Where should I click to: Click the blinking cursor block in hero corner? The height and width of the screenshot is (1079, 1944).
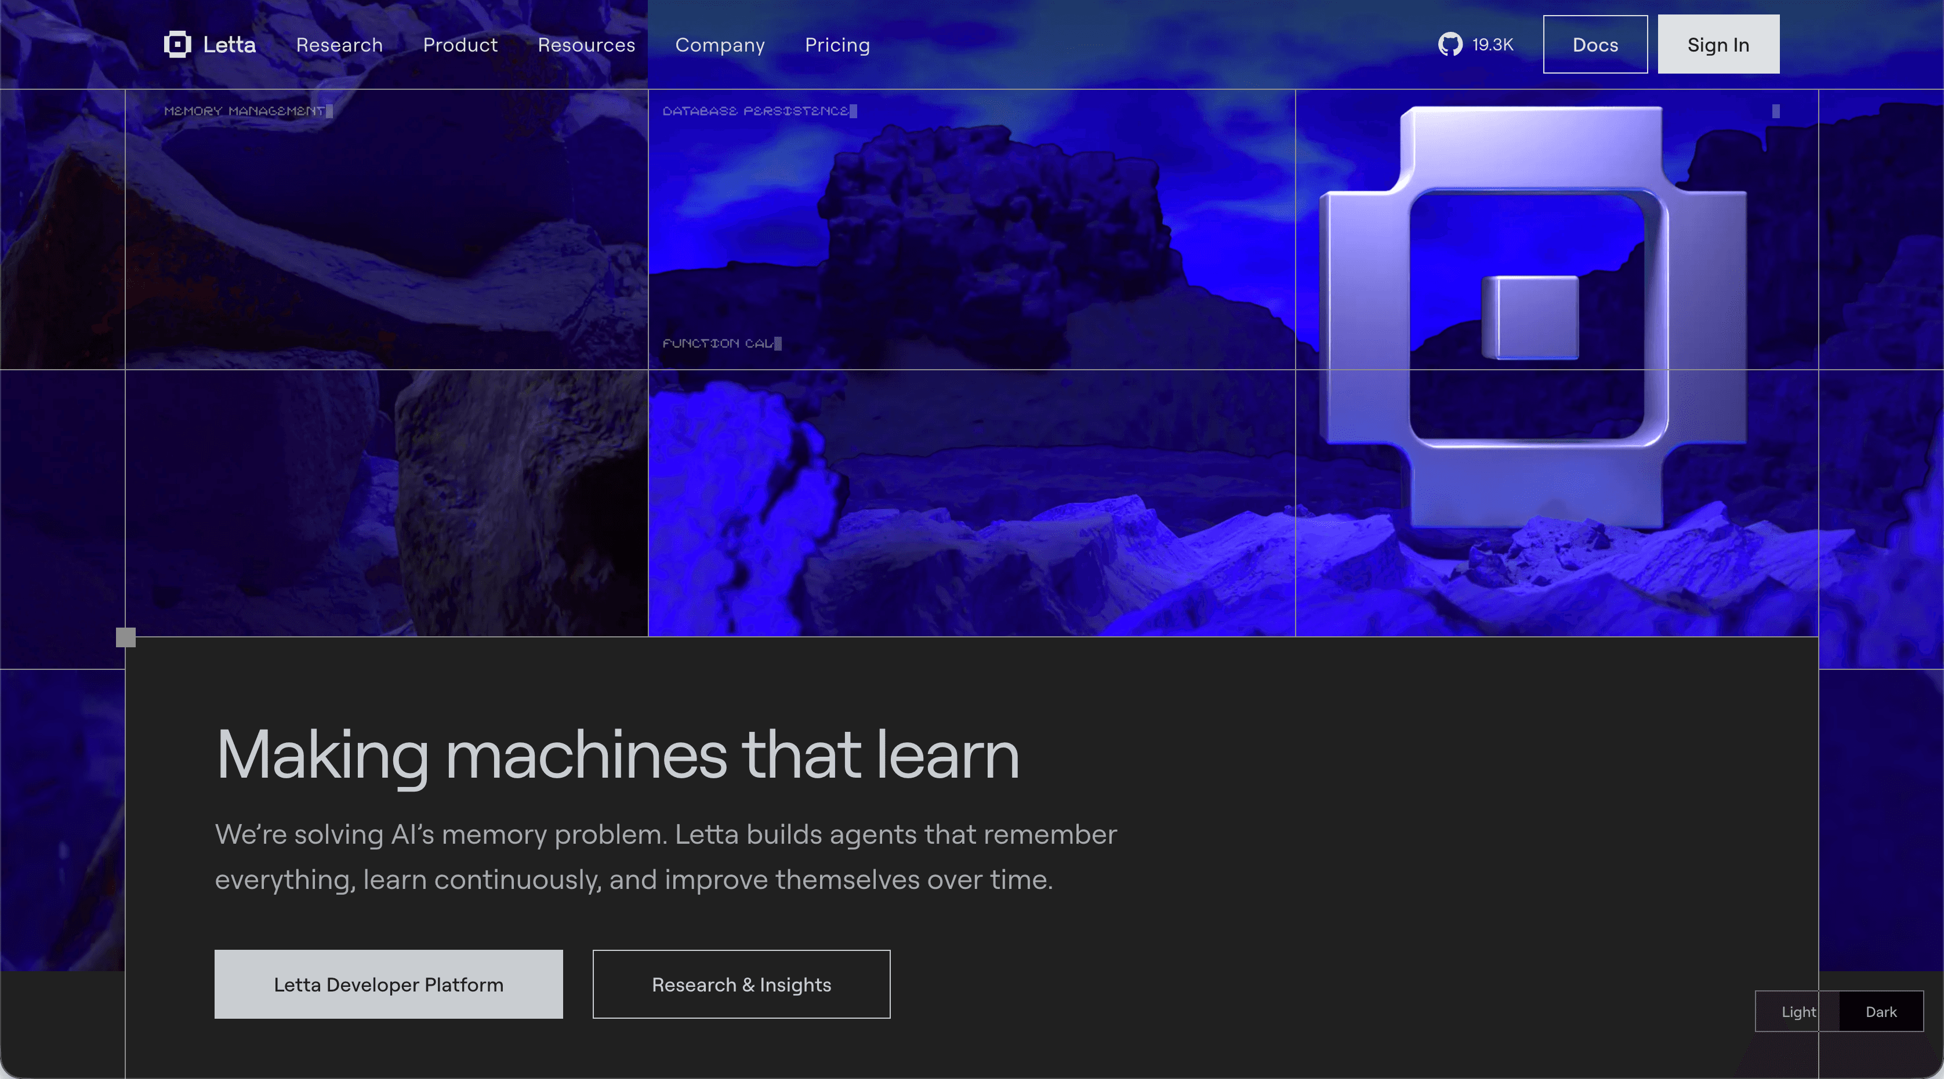coord(1776,112)
